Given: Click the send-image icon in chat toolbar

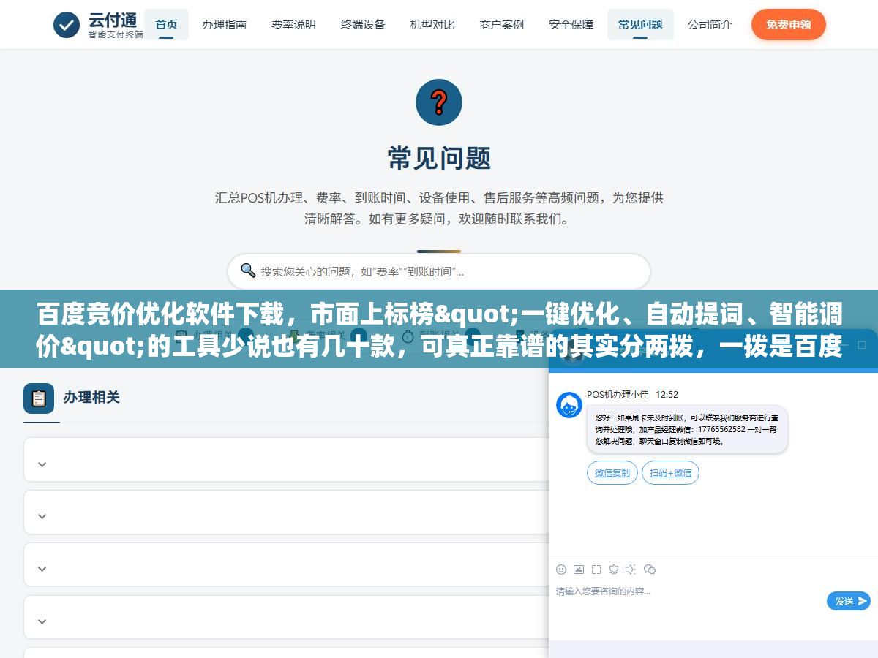Looking at the screenshot, I should 579,570.
